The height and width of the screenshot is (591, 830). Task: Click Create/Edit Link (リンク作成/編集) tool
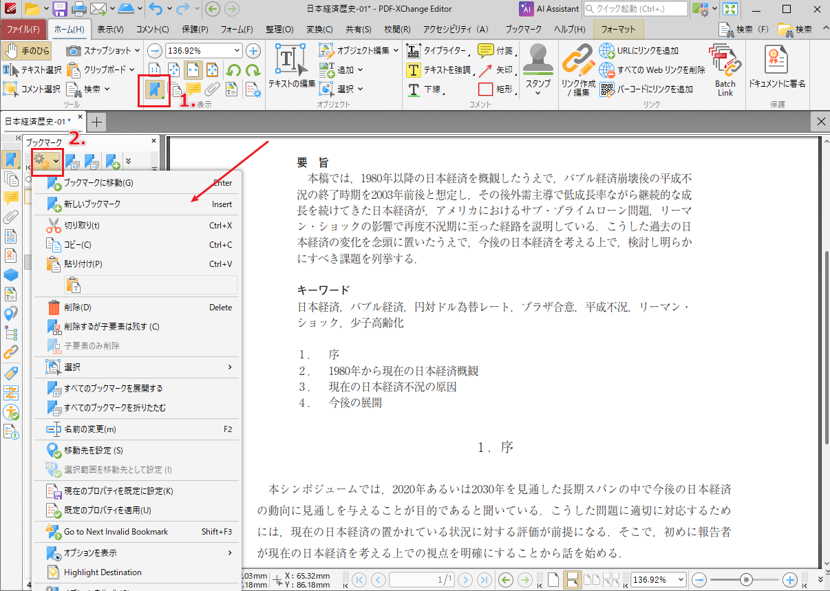coord(578,69)
